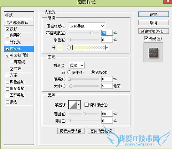Select the 斜面和浮雕 style entry
This screenshot has width=172, height=149.
tap(19, 56)
